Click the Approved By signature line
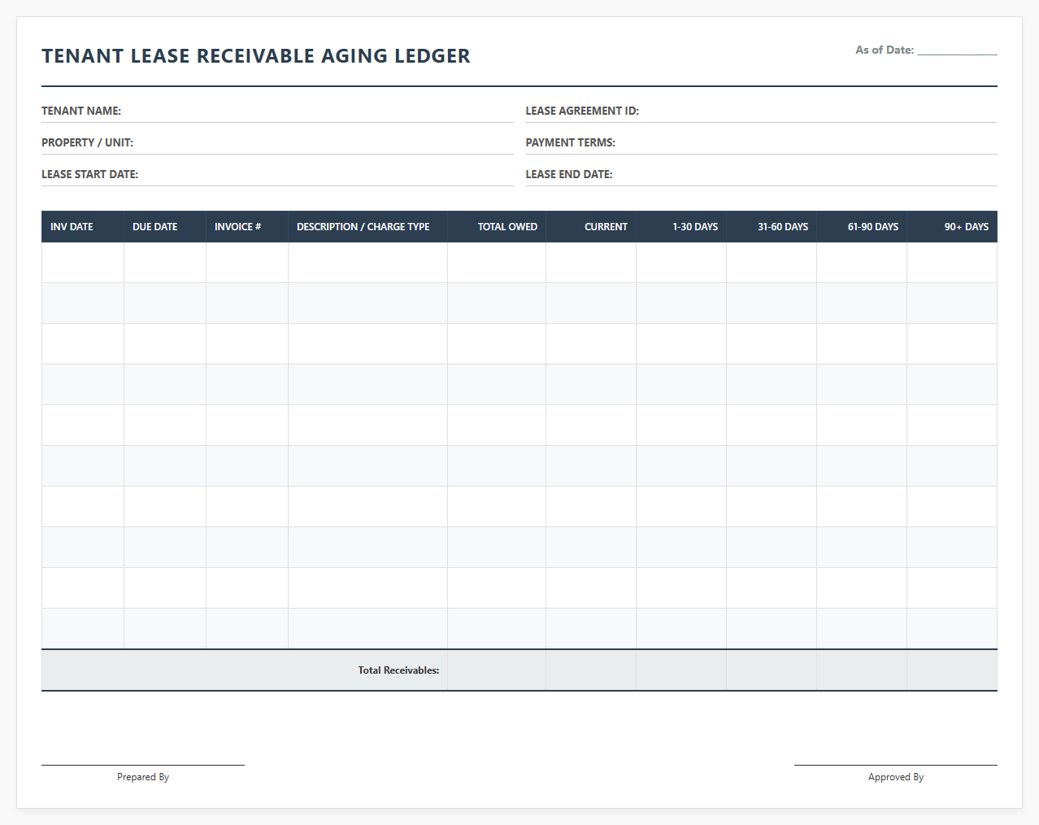This screenshot has height=825, width=1039. 896,765
